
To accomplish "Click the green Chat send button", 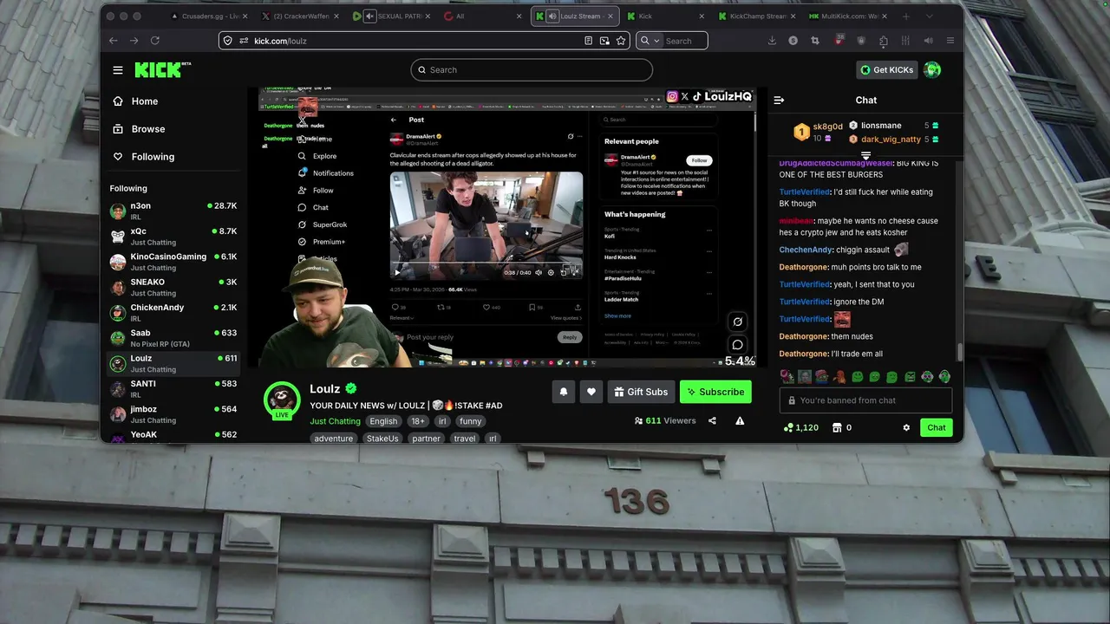I will (x=937, y=427).
